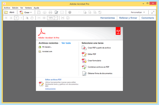Click the fit full page icon
The width and height of the screenshot is (159, 105).
pos(68,18)
